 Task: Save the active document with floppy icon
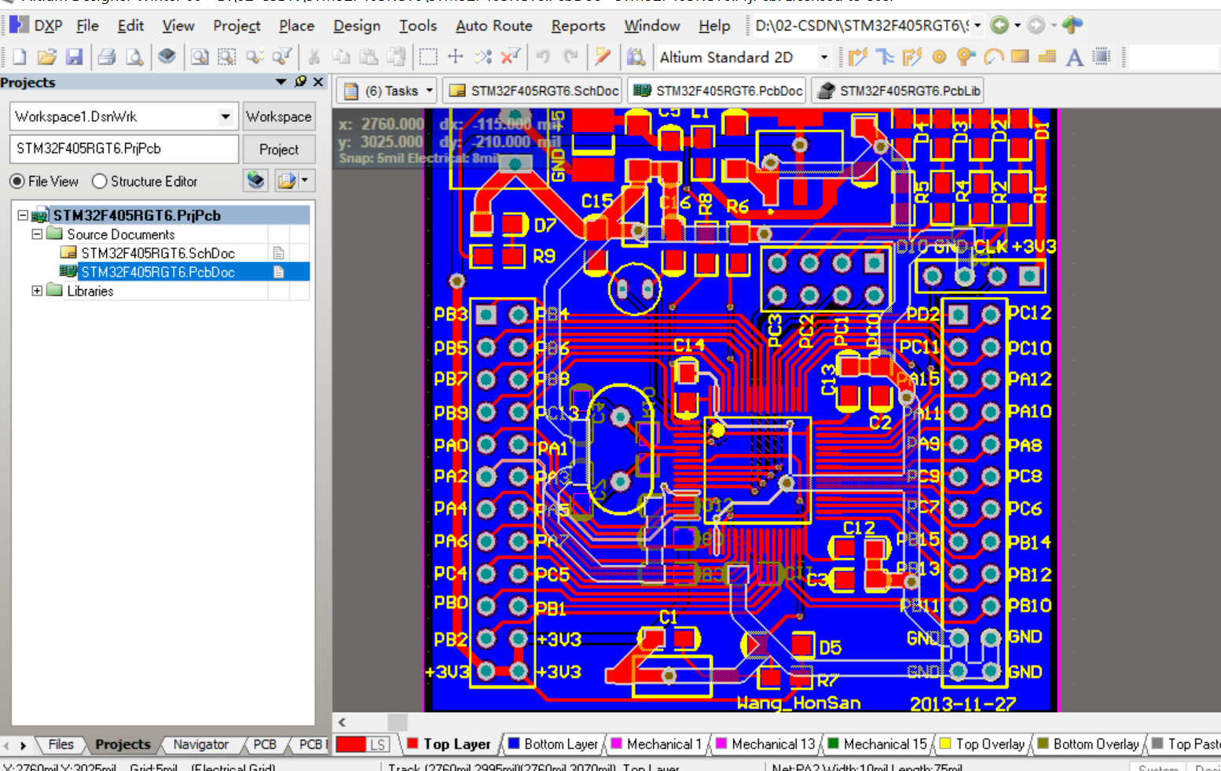tap(74, 57)
